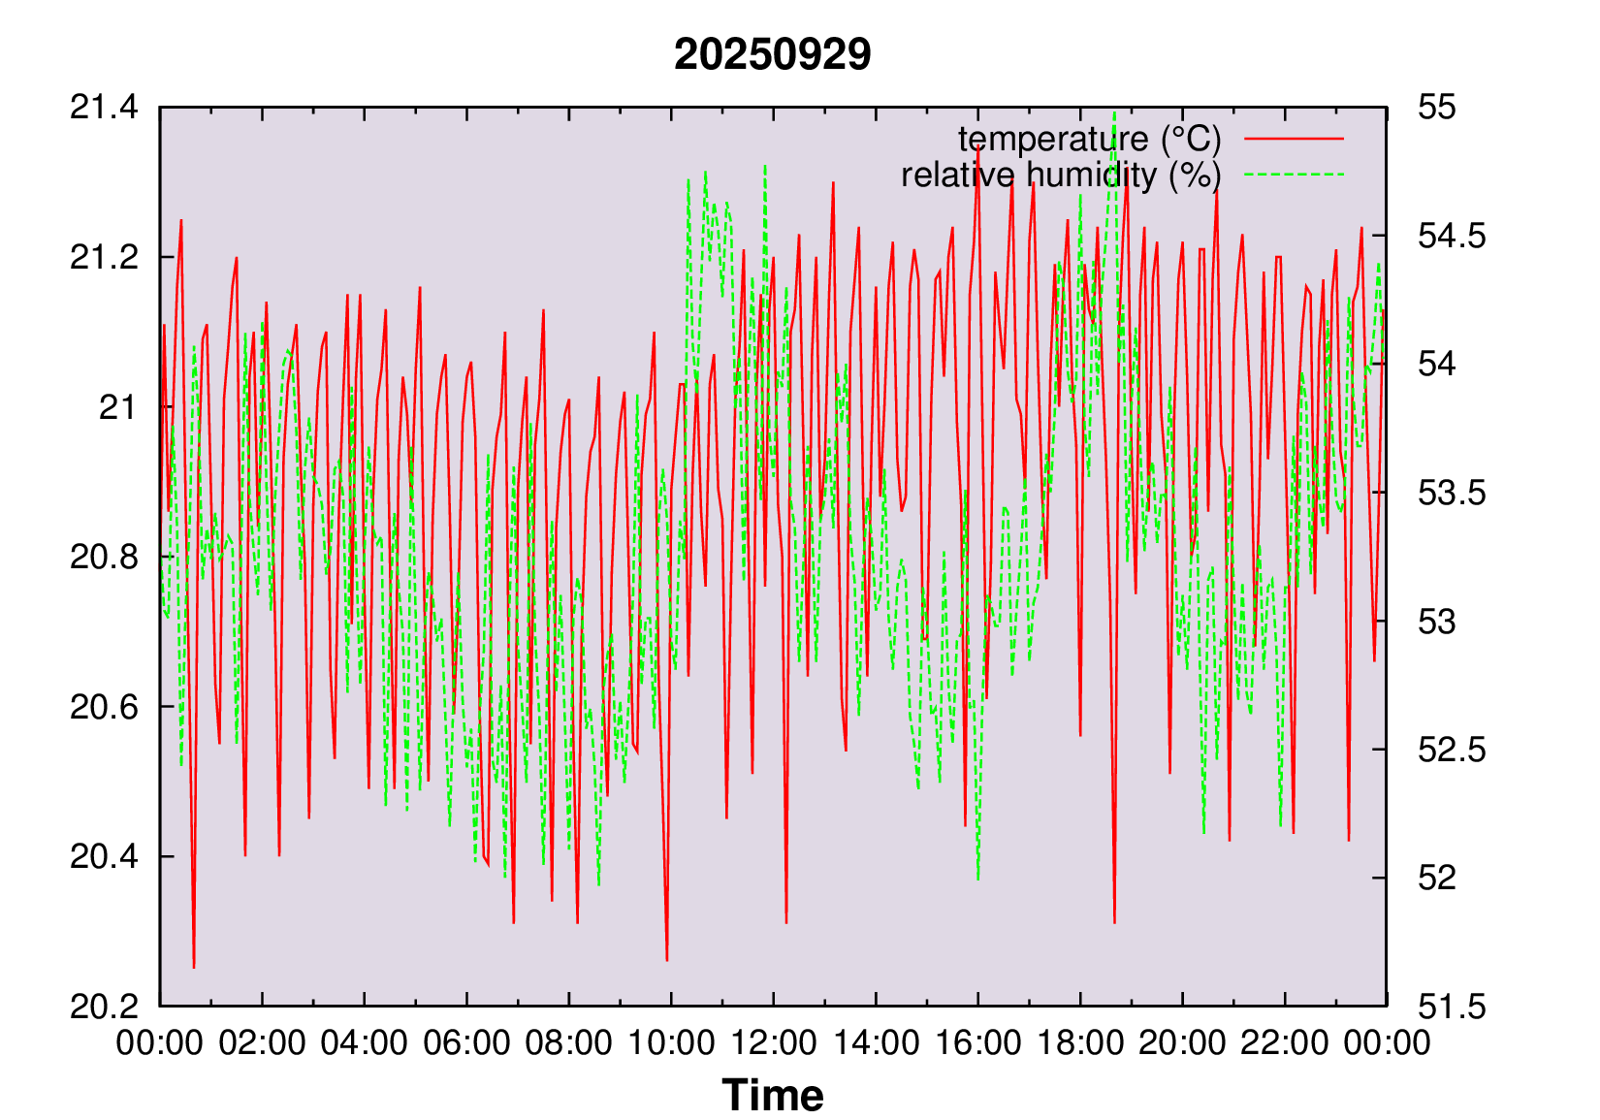Click the red temperature legend line sample

pyautogui.click(x=1294, y=140)
